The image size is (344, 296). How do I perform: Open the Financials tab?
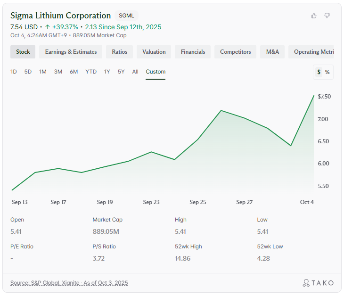tap(193, 52)
